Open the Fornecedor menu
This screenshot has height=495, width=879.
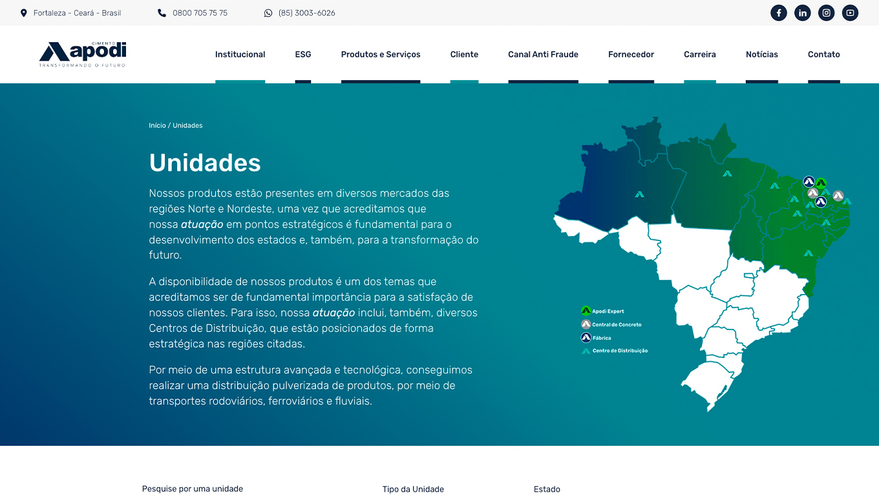click(x=631, y=54)
